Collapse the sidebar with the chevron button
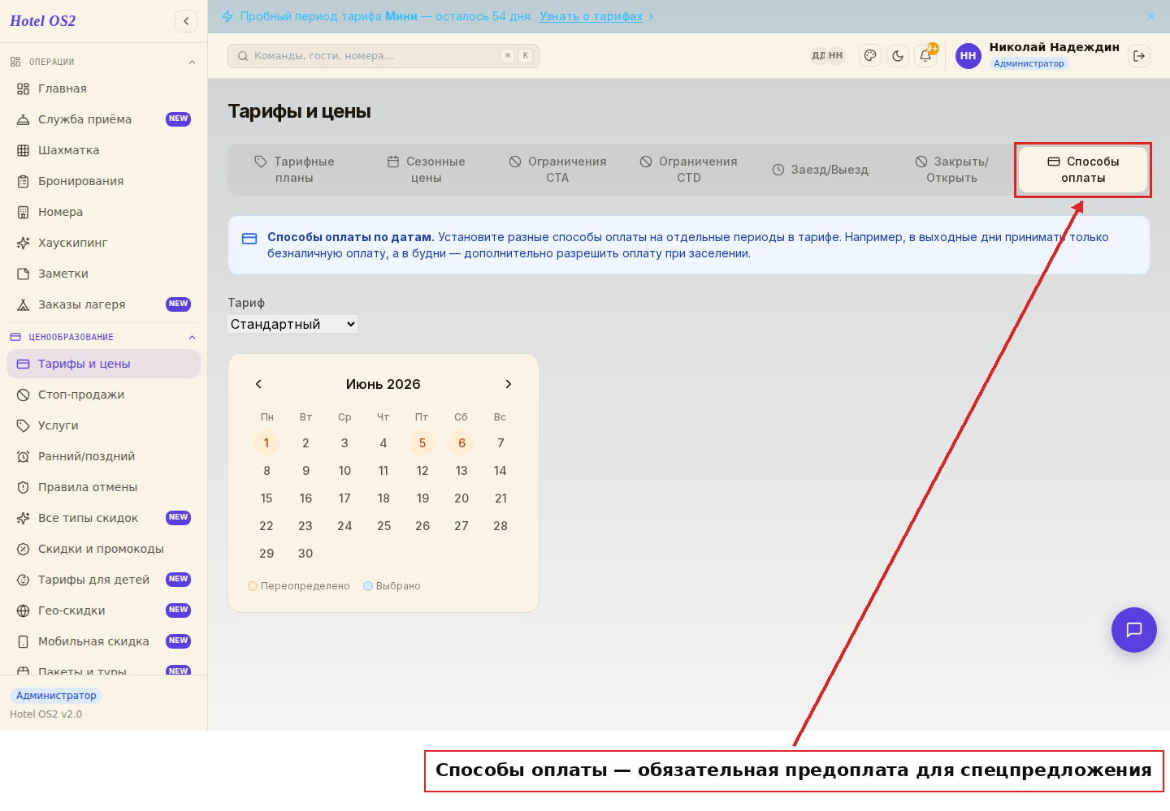Image resolution: width=1170 pixels, height=811 pixels. (186, 21)
